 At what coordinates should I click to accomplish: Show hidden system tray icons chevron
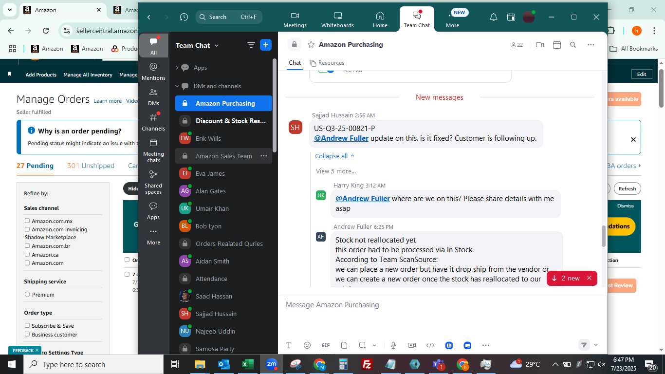point(555,364)
